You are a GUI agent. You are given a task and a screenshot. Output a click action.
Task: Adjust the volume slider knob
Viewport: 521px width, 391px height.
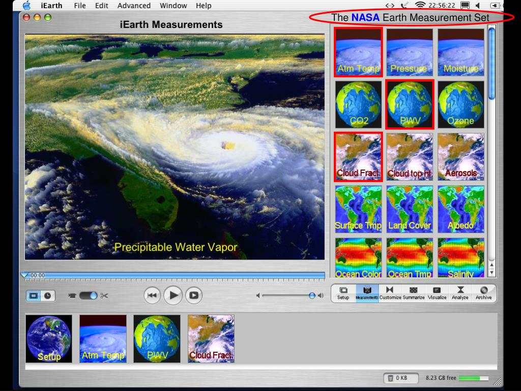pyautogui.click(x=312, y=295)
